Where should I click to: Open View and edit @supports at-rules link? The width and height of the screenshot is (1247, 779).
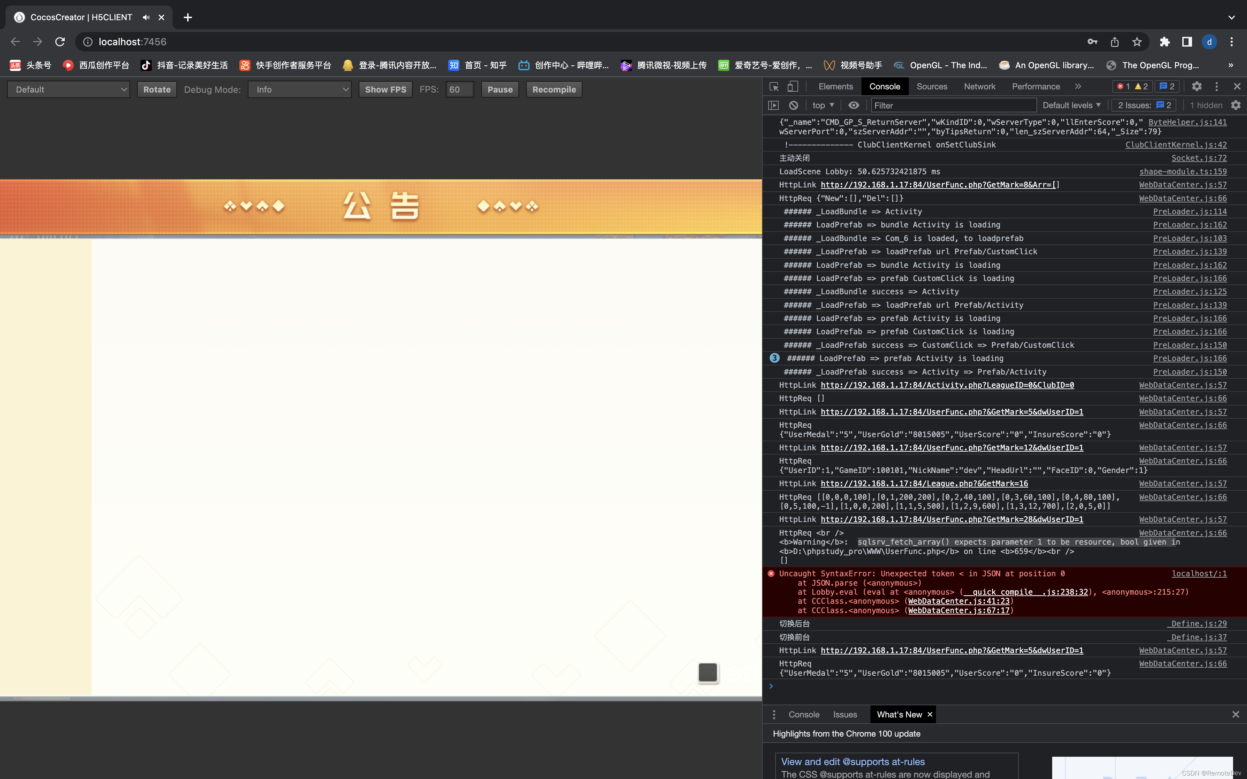[853, 762]
